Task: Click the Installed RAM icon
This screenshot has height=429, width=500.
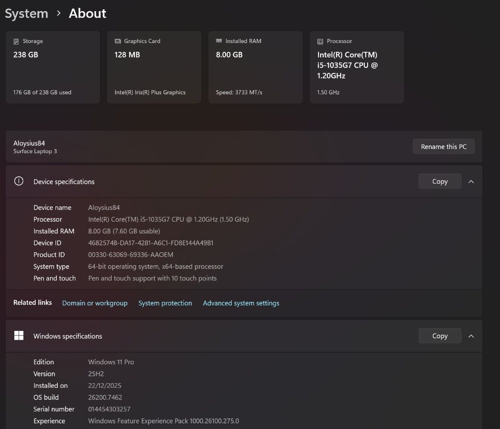Action: 219,41
